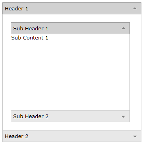Collapse the Sub Header 1 section
Viewport: 143px width, 144px height.
(x=70, y=28)
